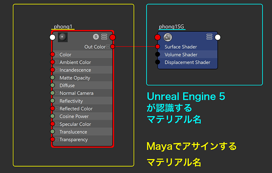This screenshot has height=173, width=272.
Task: Click the Volume Shader attribute label
Action: point(181,55)
